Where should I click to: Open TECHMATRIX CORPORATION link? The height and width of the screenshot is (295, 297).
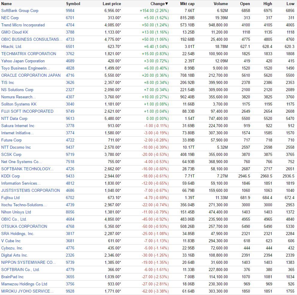(x=29, y=54)
